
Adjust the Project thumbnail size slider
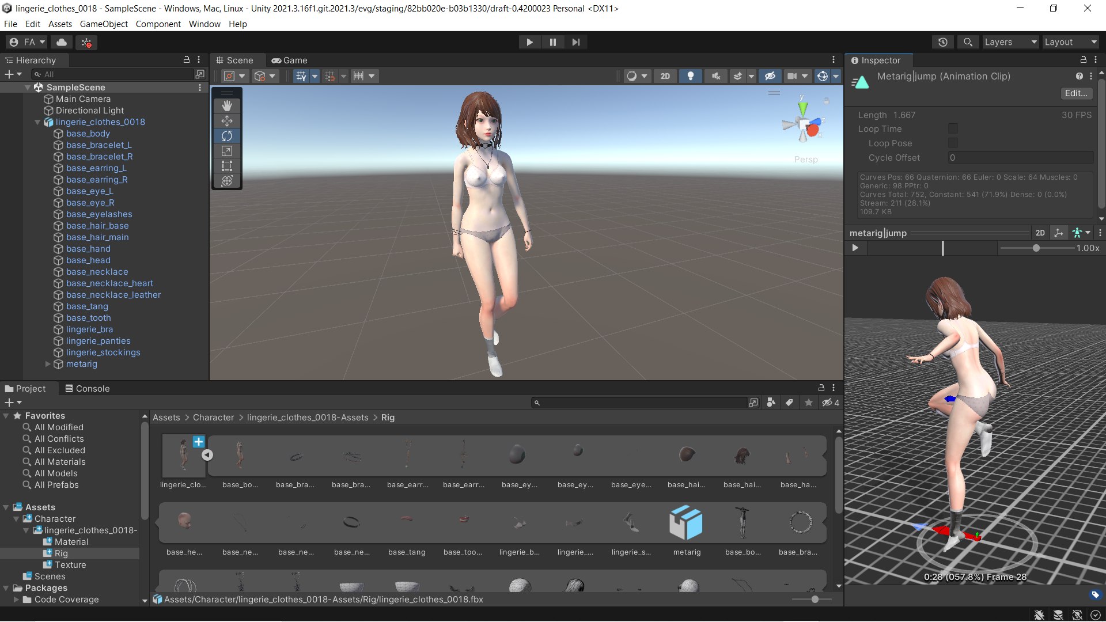(x=815, y=600)
